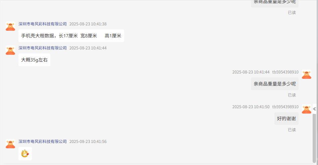Select the 大概35g左右 message bubble
The image size is (318, 165).
click(34, 60)
